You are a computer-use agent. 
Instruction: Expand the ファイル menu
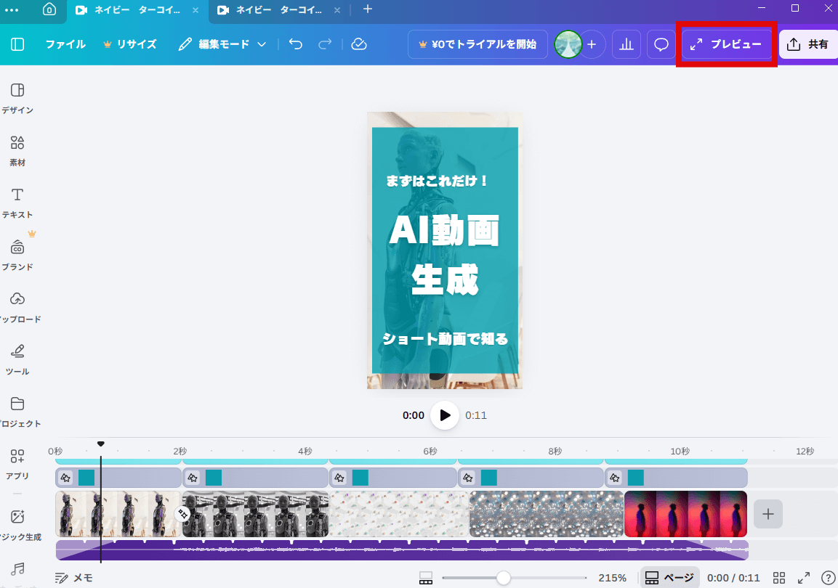pyautogui.click(x=65, y=44)
